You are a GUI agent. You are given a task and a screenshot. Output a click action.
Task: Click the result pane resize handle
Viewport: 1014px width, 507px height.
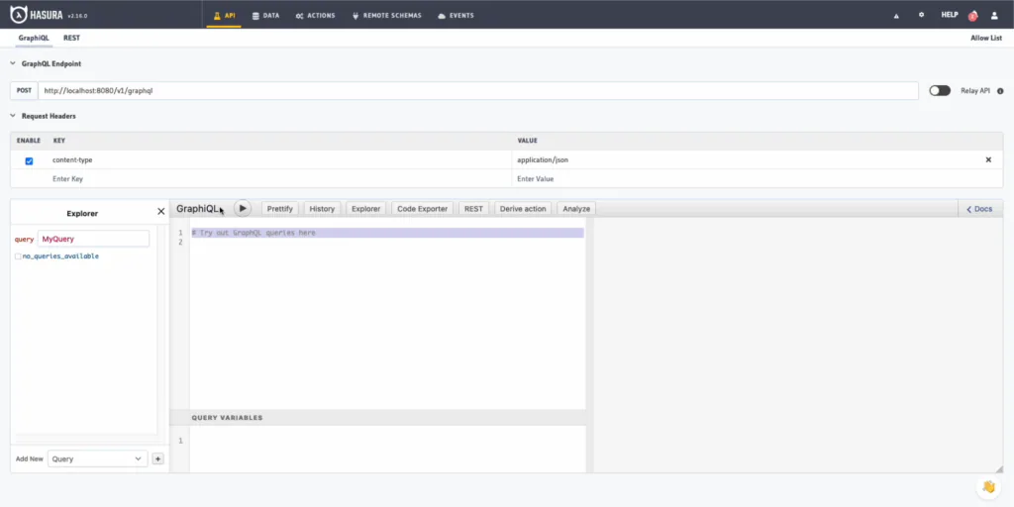click(998, 468)
